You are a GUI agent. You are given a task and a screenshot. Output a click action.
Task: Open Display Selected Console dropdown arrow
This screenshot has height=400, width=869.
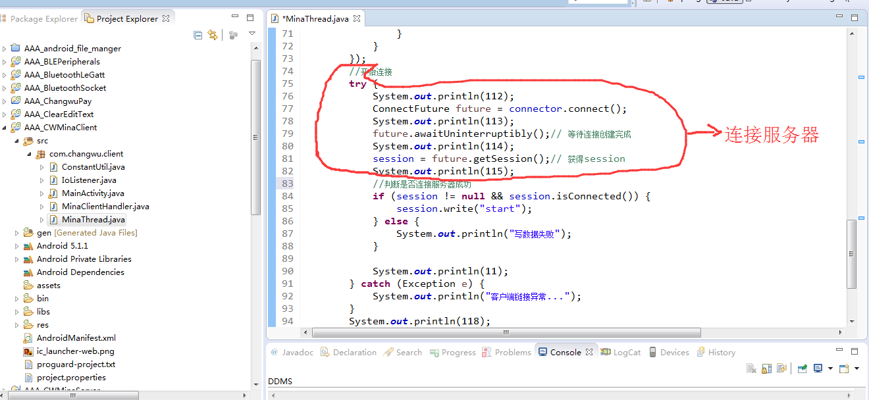coord(829,368)
